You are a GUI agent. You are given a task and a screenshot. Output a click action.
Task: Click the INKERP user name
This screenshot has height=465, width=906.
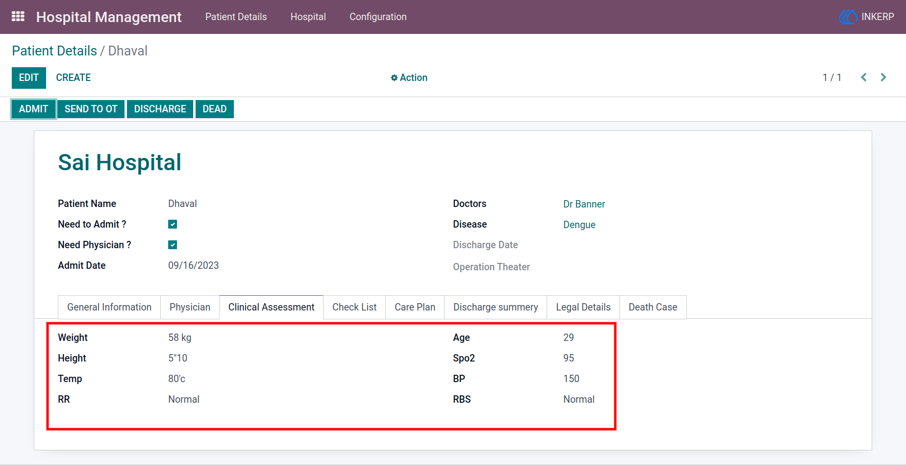tap(878, 17)
